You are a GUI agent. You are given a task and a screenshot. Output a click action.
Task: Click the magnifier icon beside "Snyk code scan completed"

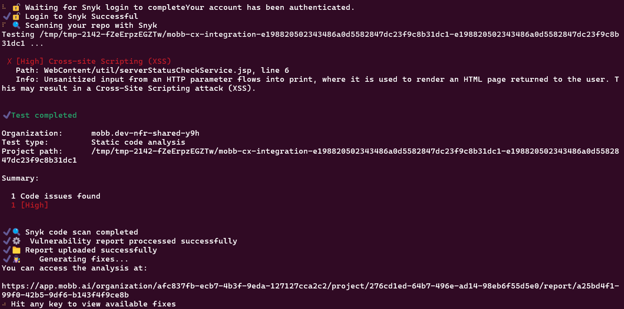point(16,232)
